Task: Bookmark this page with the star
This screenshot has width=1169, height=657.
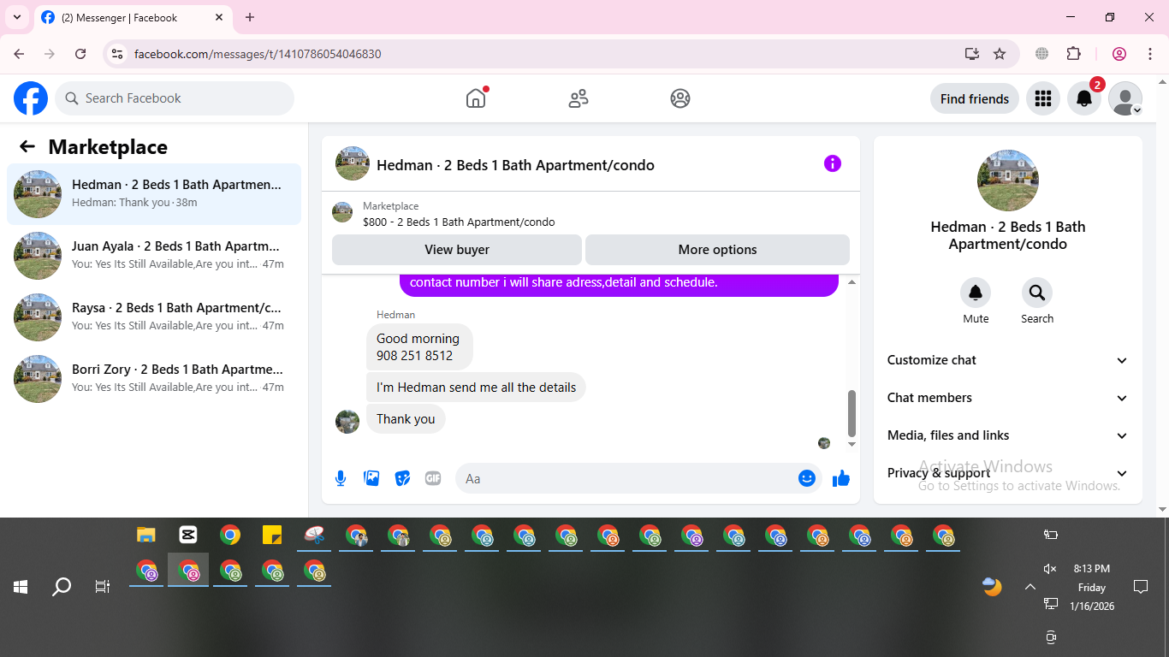Action: tap(1000, 54)
